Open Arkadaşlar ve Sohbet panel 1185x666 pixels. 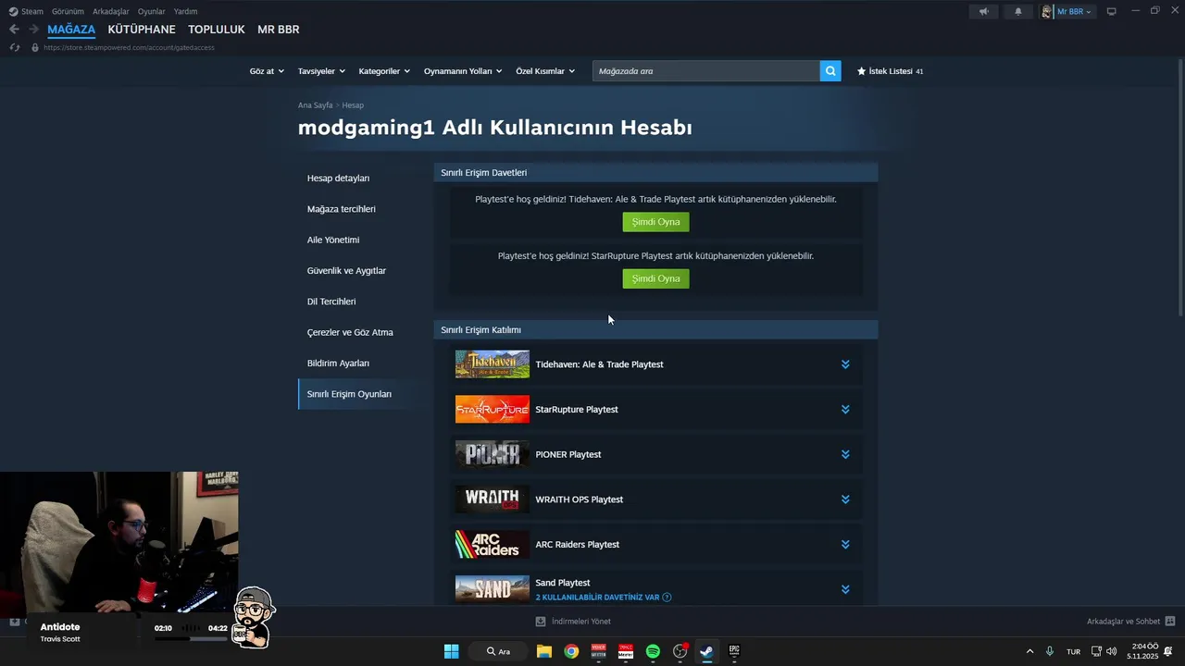coord(1130,622)
